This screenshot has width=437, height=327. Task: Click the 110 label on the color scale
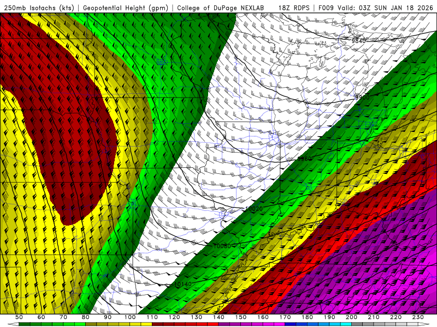[x=152, y=317]
